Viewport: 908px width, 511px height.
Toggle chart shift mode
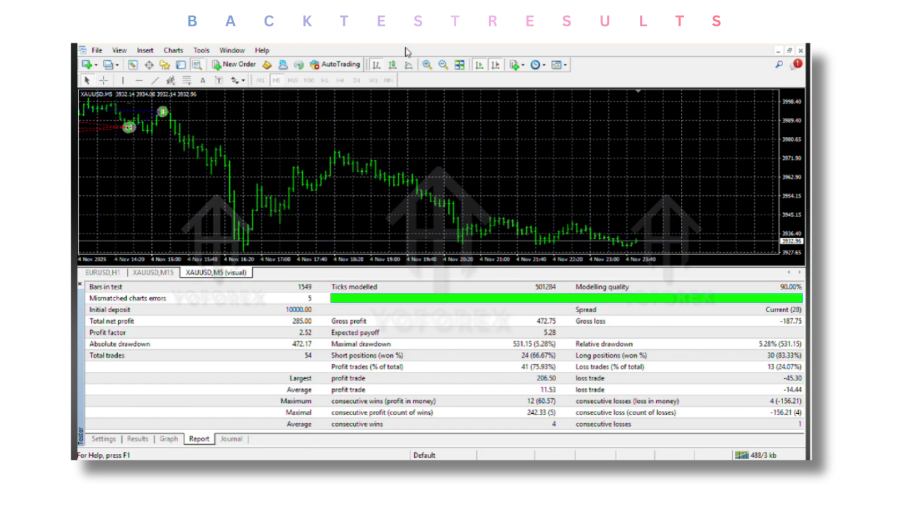(494, 65)
